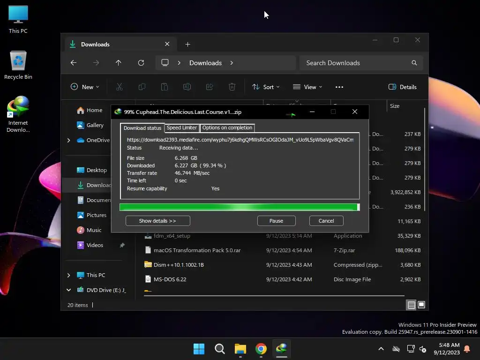Click the horizontal scrollbar in file list
The height and width of the screenshot is (360, 480).
click(274, 296)
